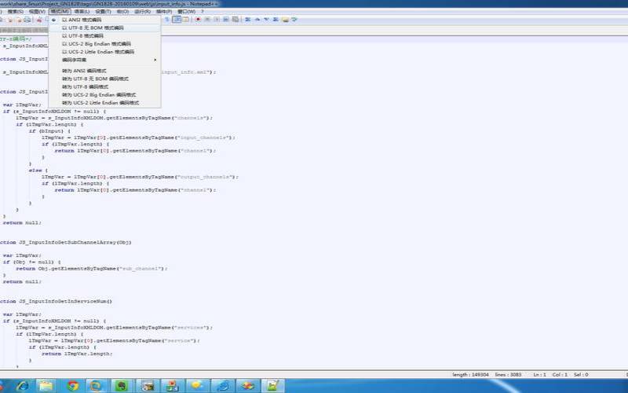628x393 pixels.
Task: Click the "if (bInput) {" code line
Action: tap(49, 131)
